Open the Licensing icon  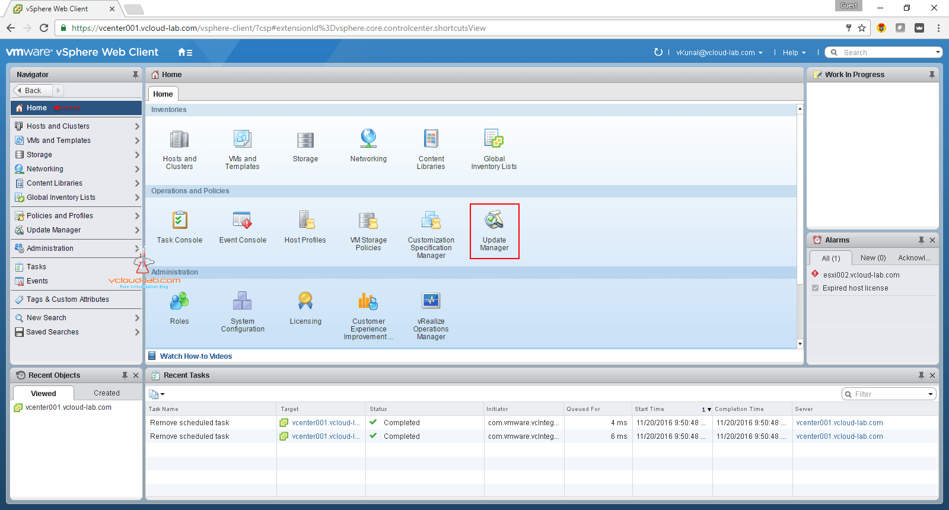pyautogui.click(x=305, y=301)
